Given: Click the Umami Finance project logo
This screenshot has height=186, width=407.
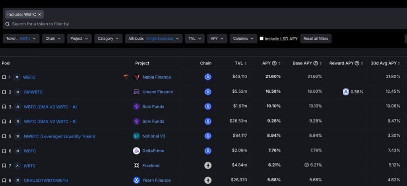Looking at the screenshot, I should (x=136, y=92).
